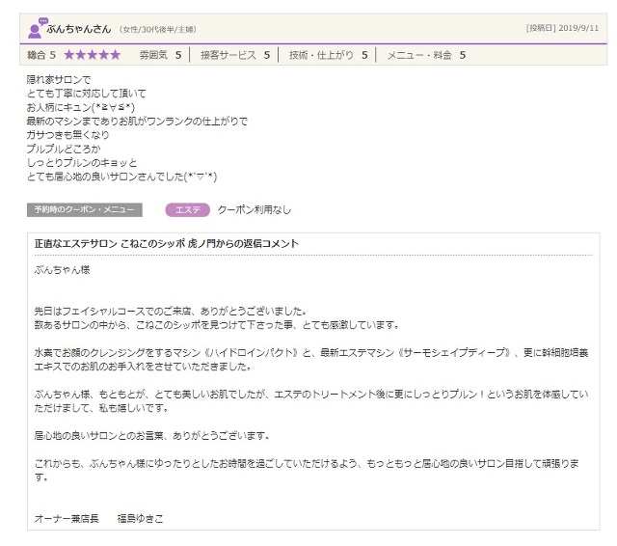Select reviewer name ぶんちゃんさん
Viewport: 617px width, 546px height.
click(x=78, y=28)
